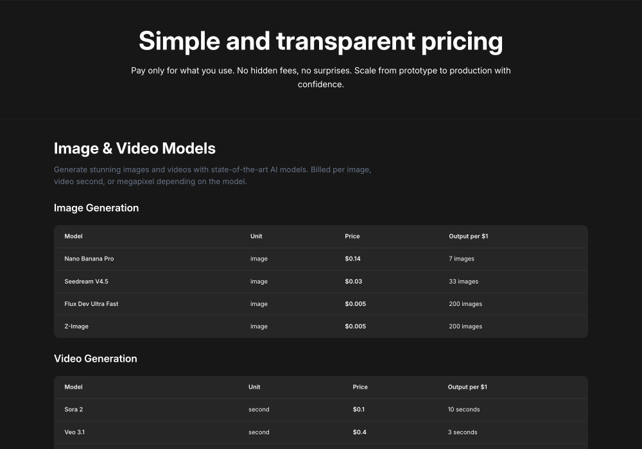
Task: Click "Output per $1" header in Video Generation table
Action: point(467,387)
